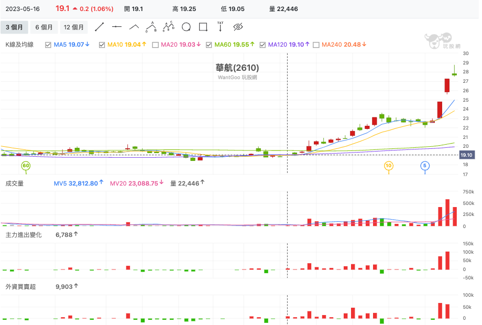Enable the MA240 moving average checkbox
Screen dimensions: 482x325
(316, 45)
